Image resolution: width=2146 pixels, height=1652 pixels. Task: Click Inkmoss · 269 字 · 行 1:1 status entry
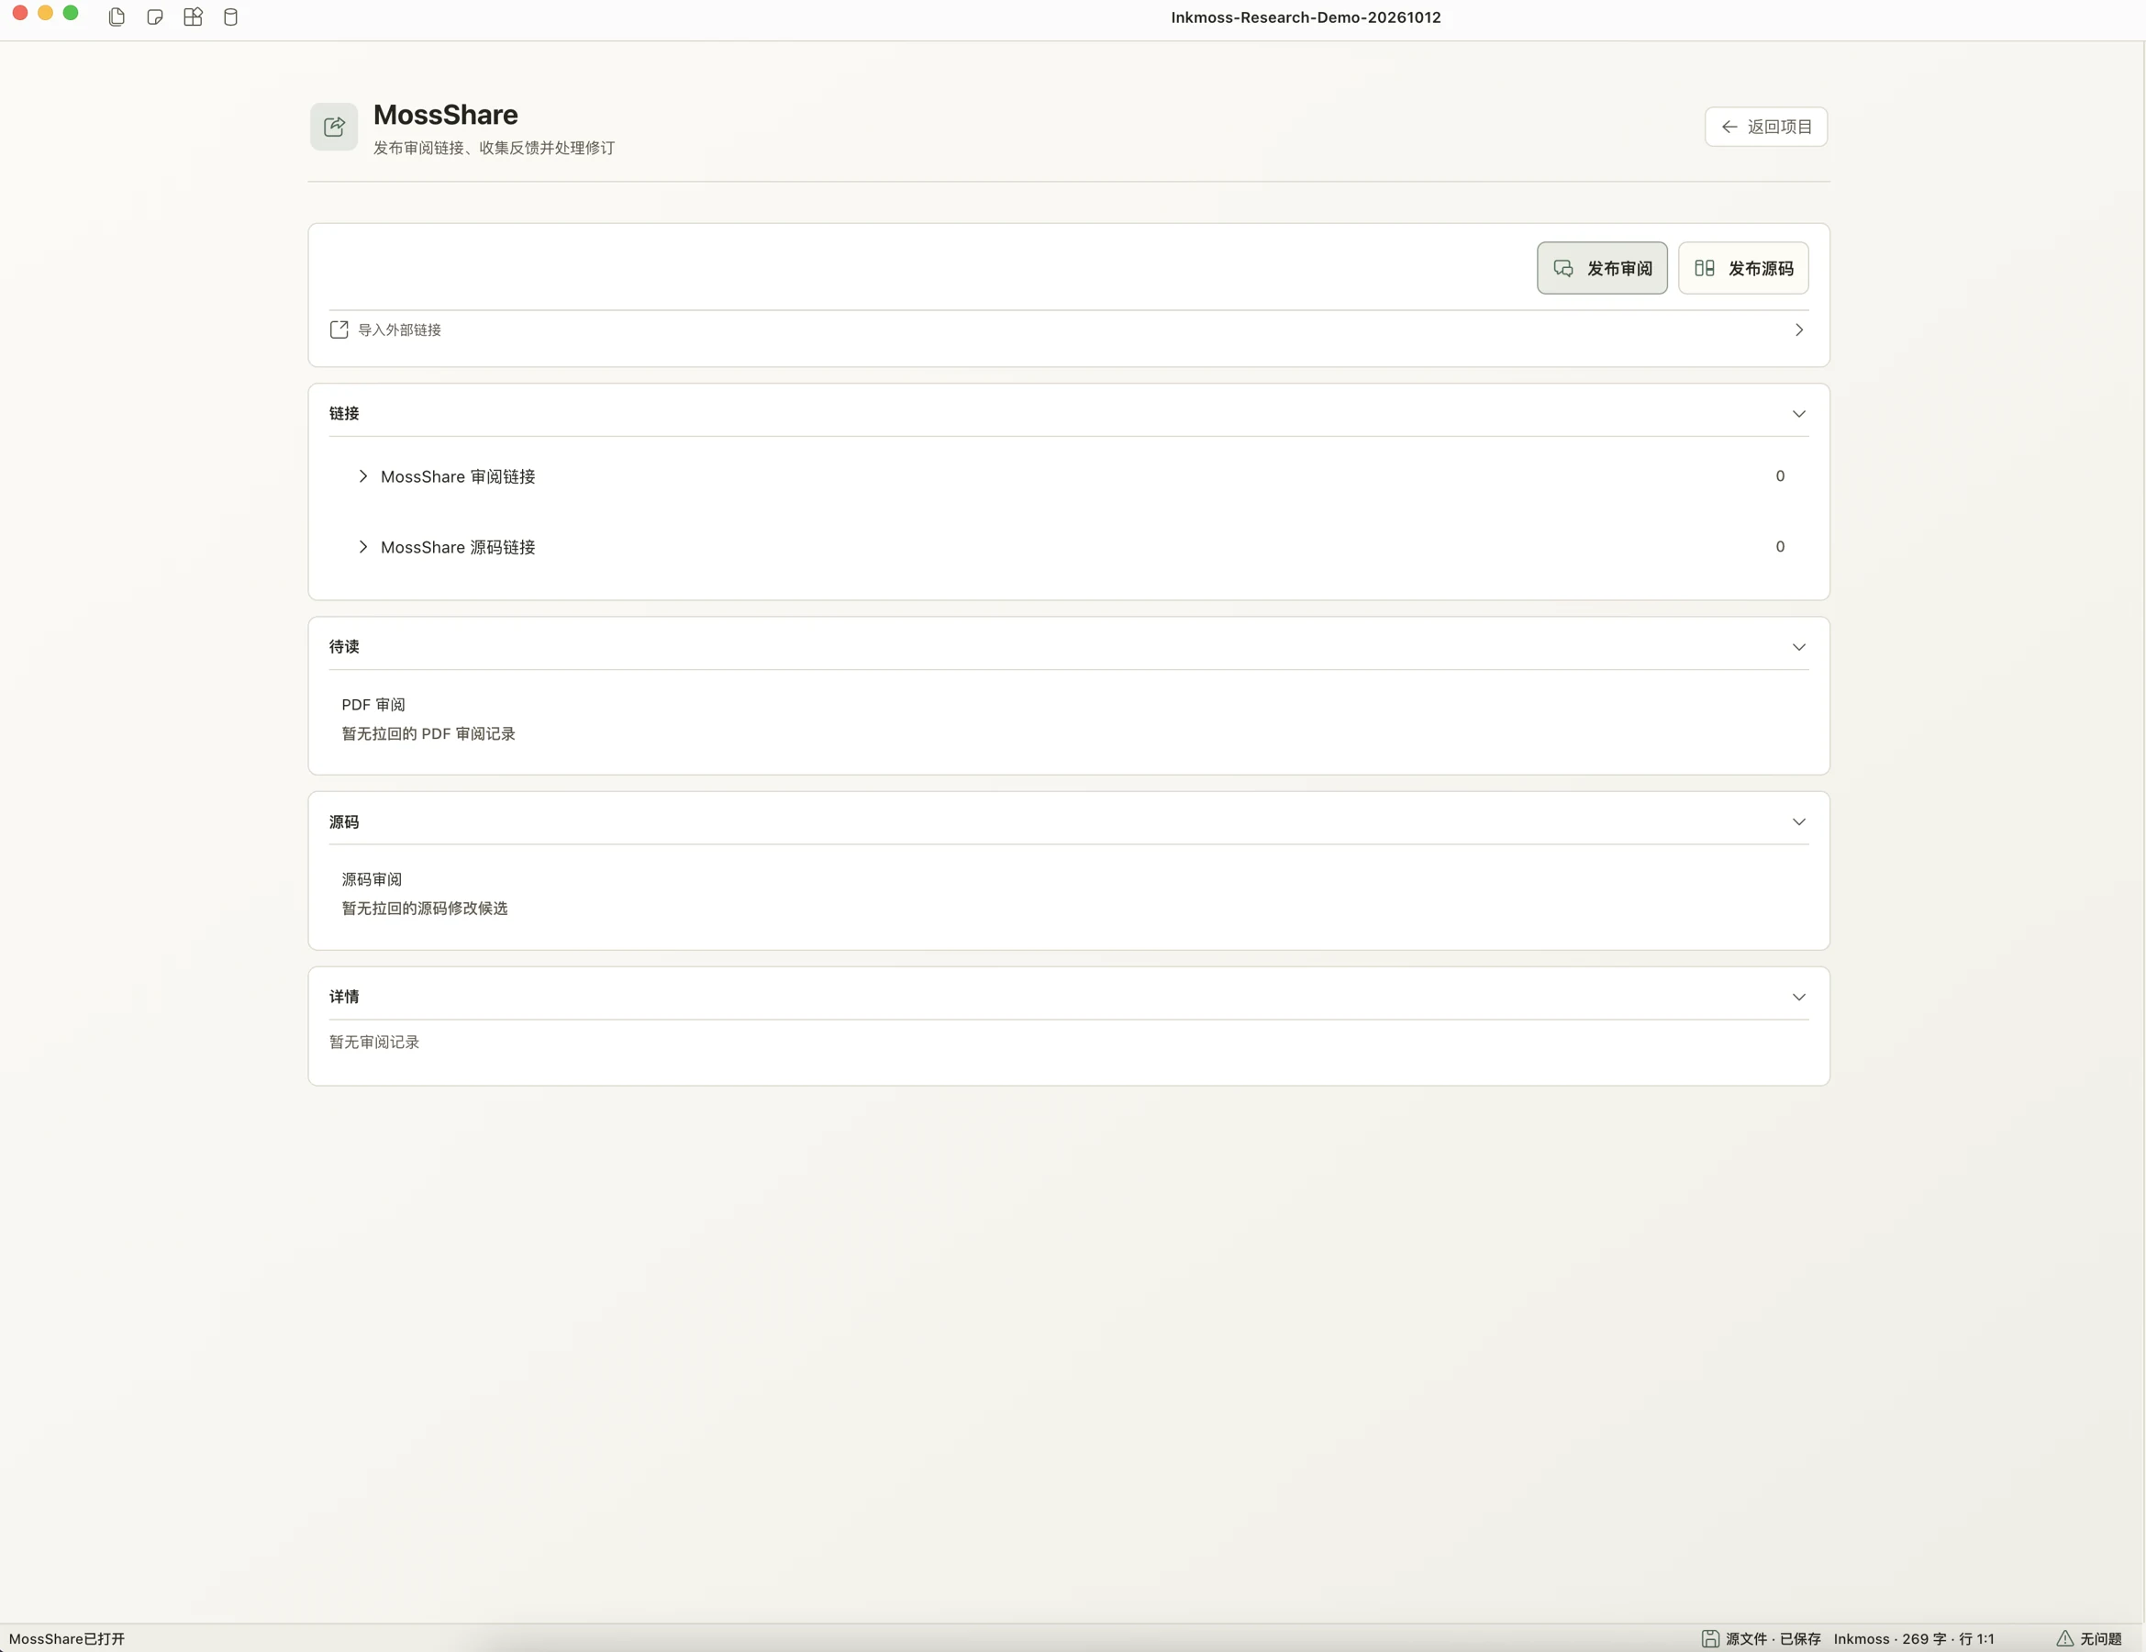[x=1913, y=1638]
